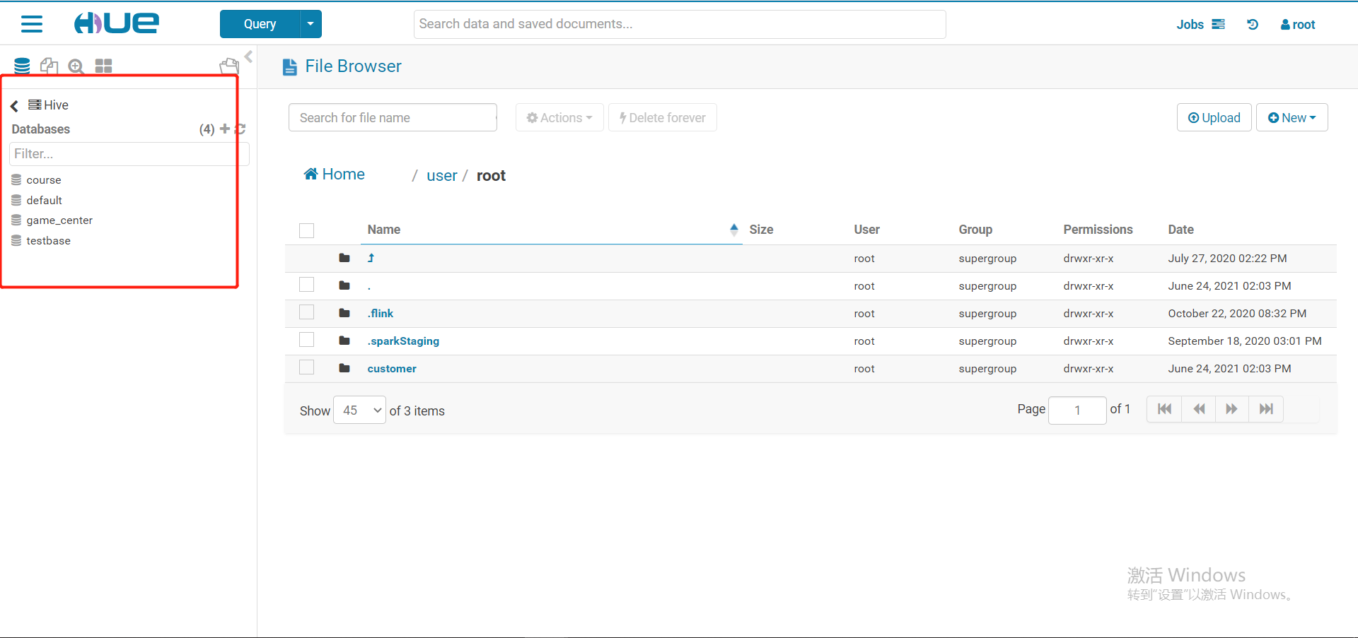This screenshot has height=638, width=1358.
Task: Click the Permissions column header
Action: tap(1098, 230)
